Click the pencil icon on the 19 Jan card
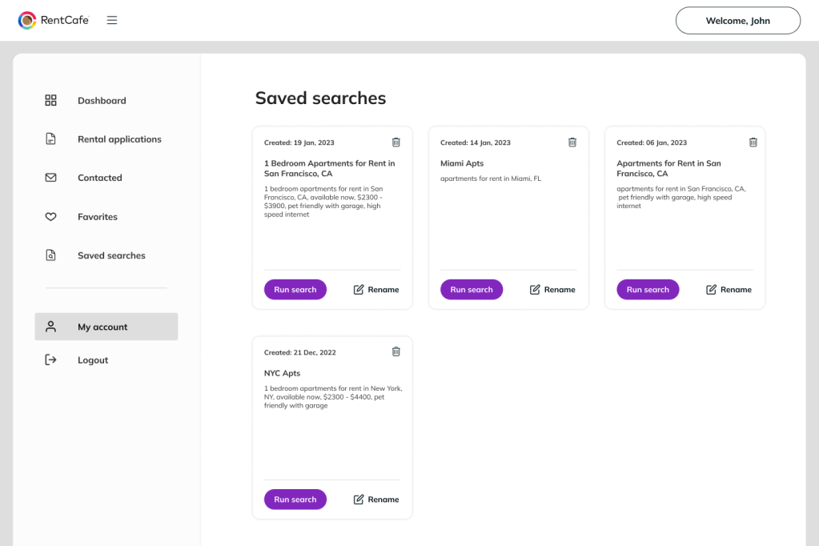The width and height of the screenshot is (819, 546). click(359, 290)
